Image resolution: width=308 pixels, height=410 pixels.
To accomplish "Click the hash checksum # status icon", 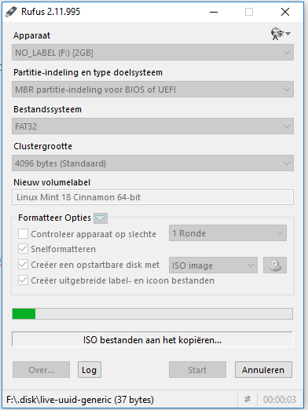I will pyautogui.click(x=247, y=399).
